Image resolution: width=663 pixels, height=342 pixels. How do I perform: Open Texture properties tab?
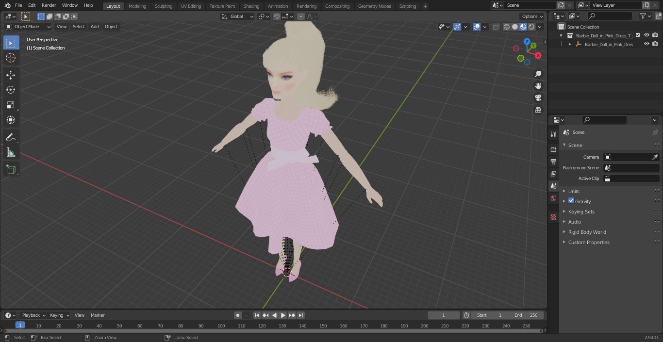(x=553, y=217)
